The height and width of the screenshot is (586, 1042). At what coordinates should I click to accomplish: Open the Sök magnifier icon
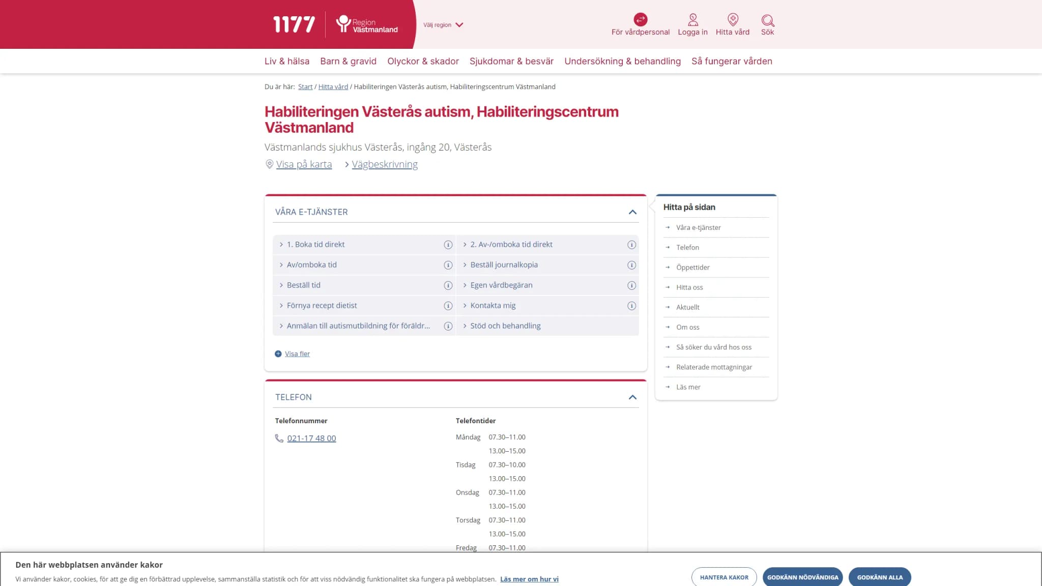(x=767, y=20)
